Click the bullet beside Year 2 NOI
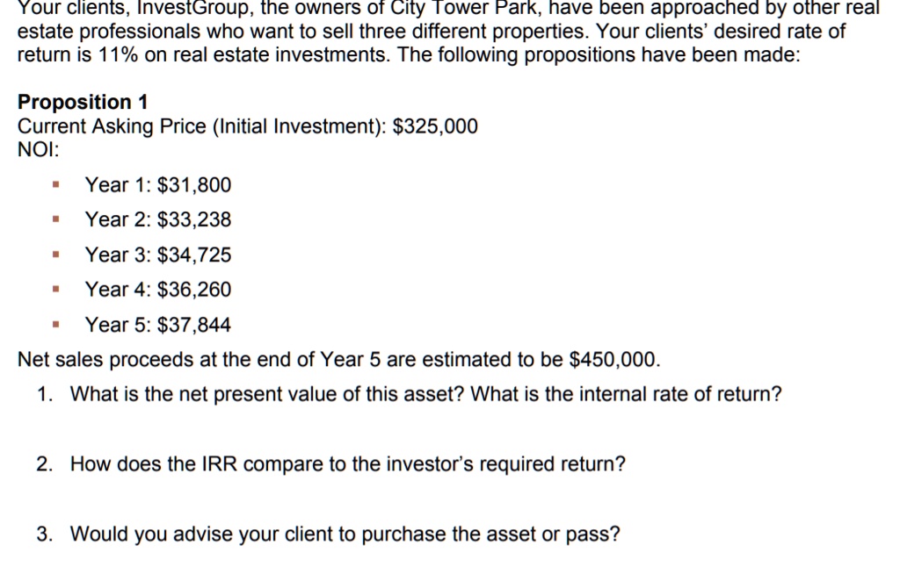 tap(55, 219)
